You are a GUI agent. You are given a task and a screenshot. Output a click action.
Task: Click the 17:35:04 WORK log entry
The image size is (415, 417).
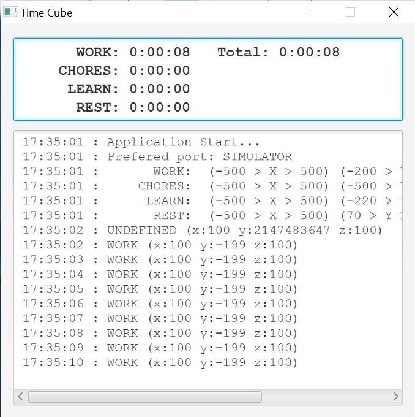(160, 275)
